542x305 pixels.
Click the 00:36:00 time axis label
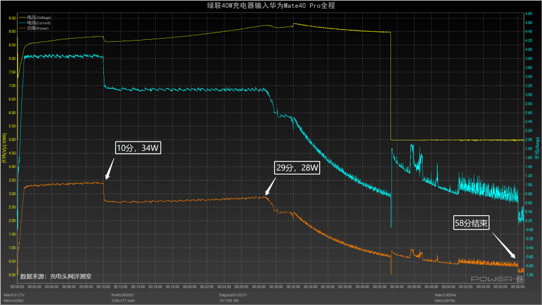[327, 287]
